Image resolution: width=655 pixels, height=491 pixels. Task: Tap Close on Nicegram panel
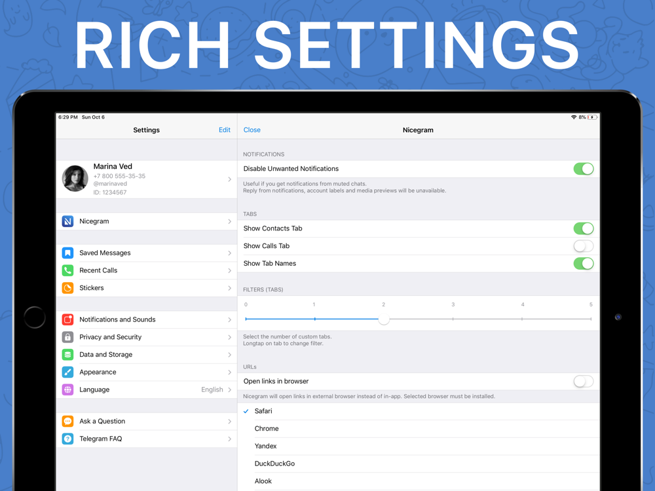[x=252, y=130]
